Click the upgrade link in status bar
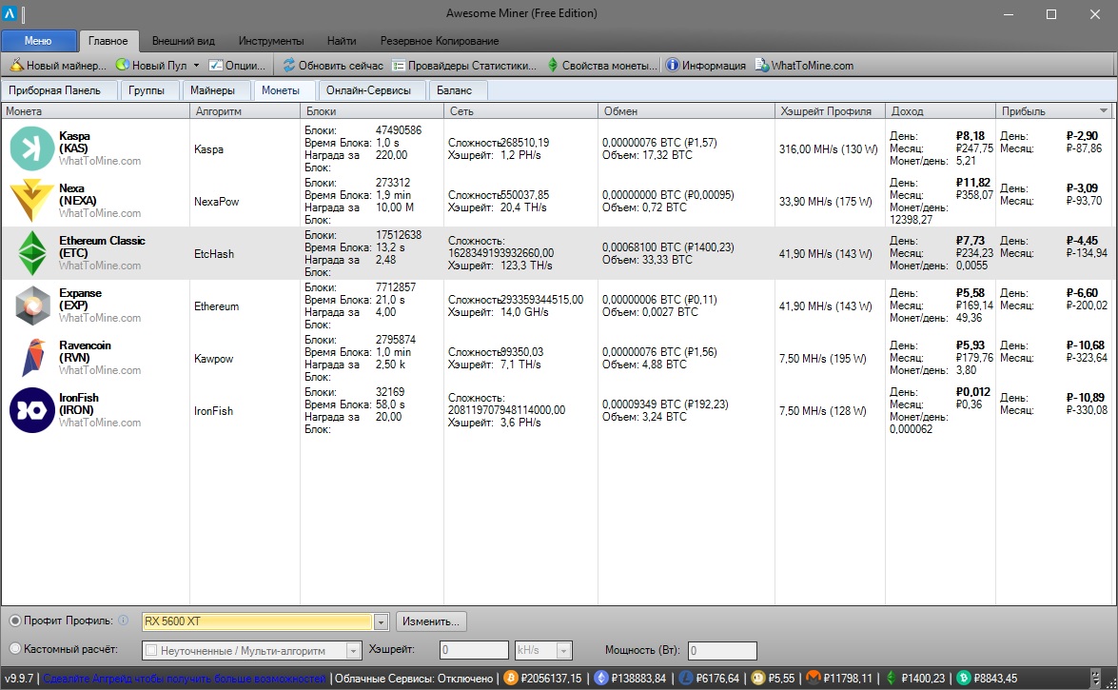This screenshot has width=1118, height=690. [x=184, y=679]
